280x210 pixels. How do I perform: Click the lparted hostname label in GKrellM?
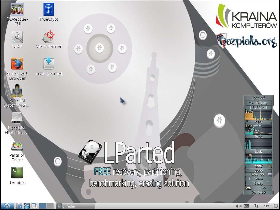click(259, 98)
